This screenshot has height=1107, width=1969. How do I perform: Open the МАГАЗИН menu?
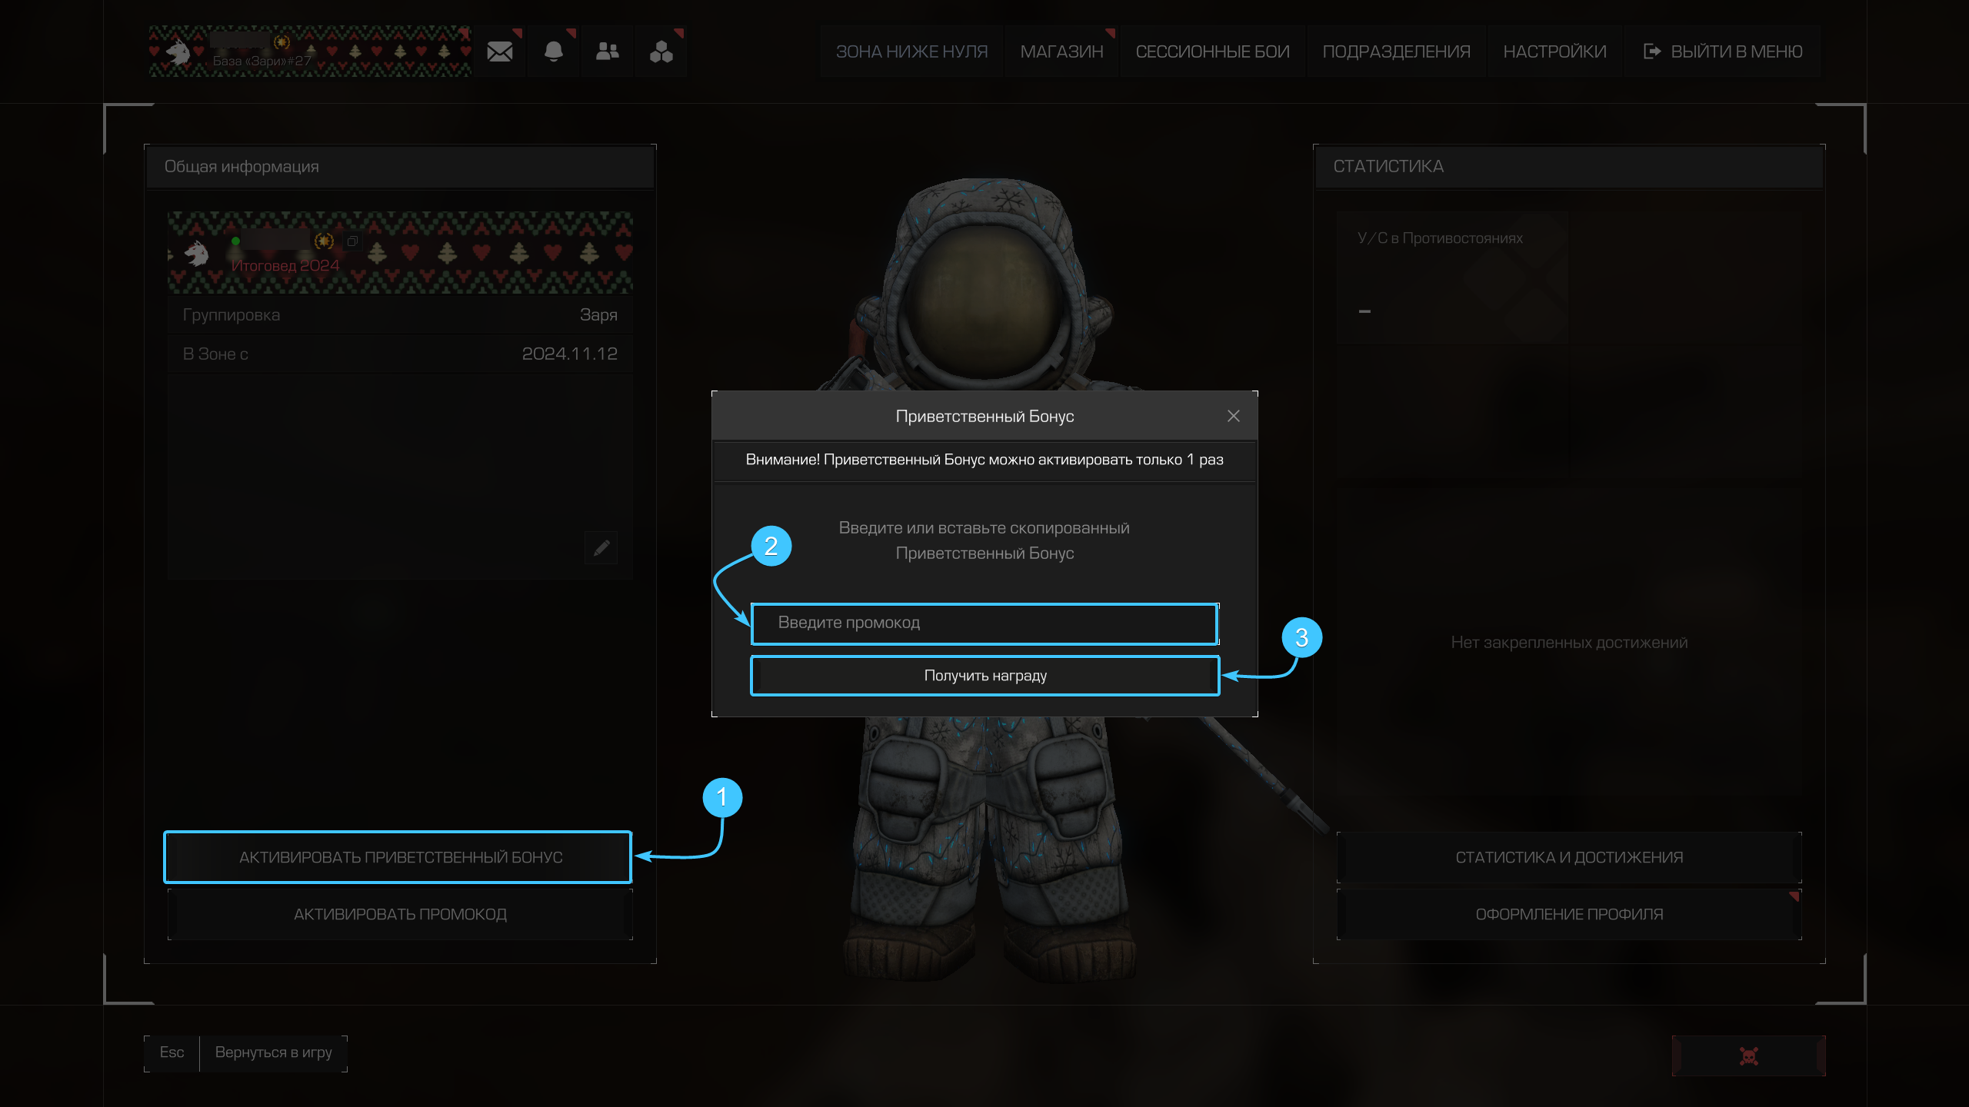1061,52
